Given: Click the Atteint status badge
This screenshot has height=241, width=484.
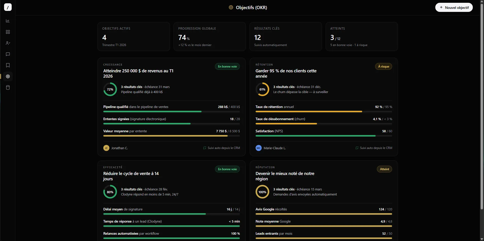Looking at the screenshot, I should (385, 169).
